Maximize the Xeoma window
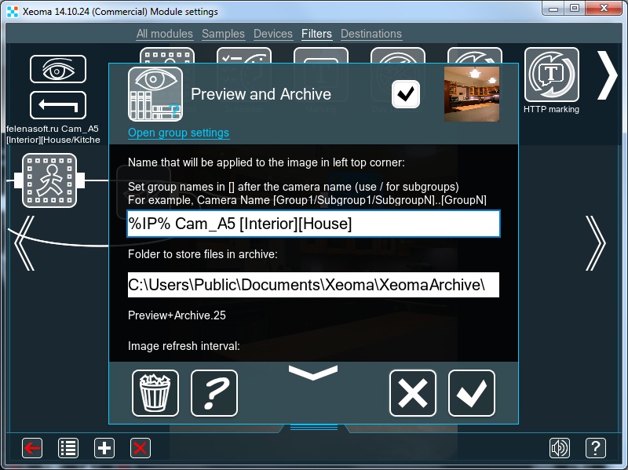Screen dimensions: 628x470 pos(575,8)
